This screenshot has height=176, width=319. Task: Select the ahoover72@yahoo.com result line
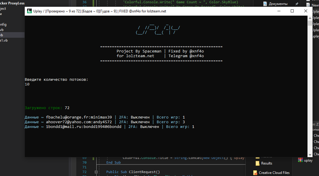(105, 122)
